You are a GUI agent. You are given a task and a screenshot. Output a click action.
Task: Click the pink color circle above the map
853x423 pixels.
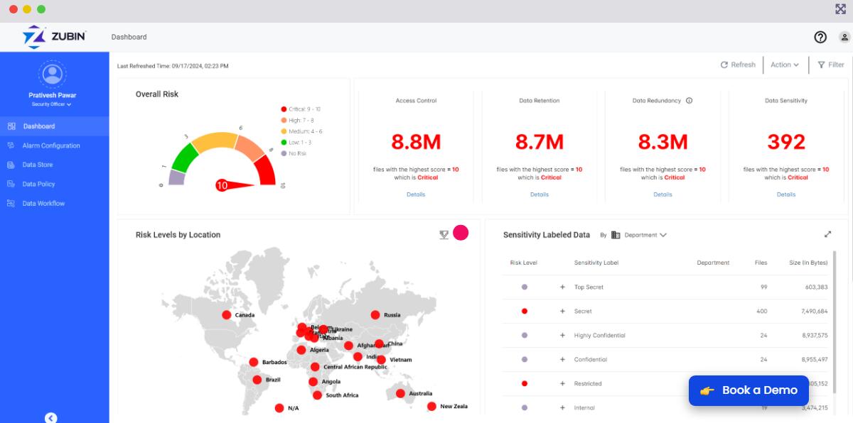click(461, 233)
